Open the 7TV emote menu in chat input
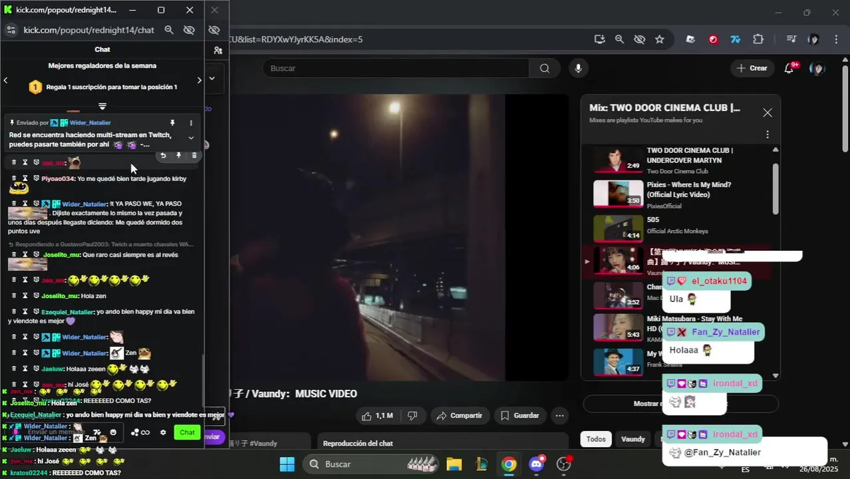This screenshot has width=850, height=479. pos(97,432)
